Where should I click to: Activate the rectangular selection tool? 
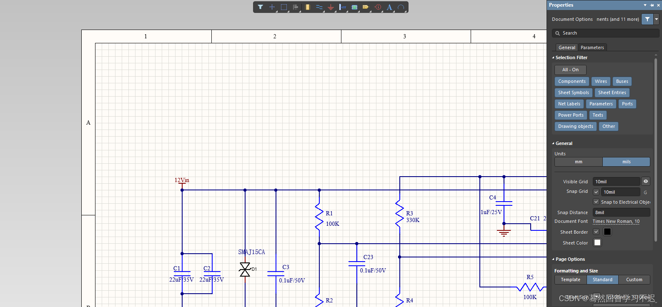click(x=284, y=7)
